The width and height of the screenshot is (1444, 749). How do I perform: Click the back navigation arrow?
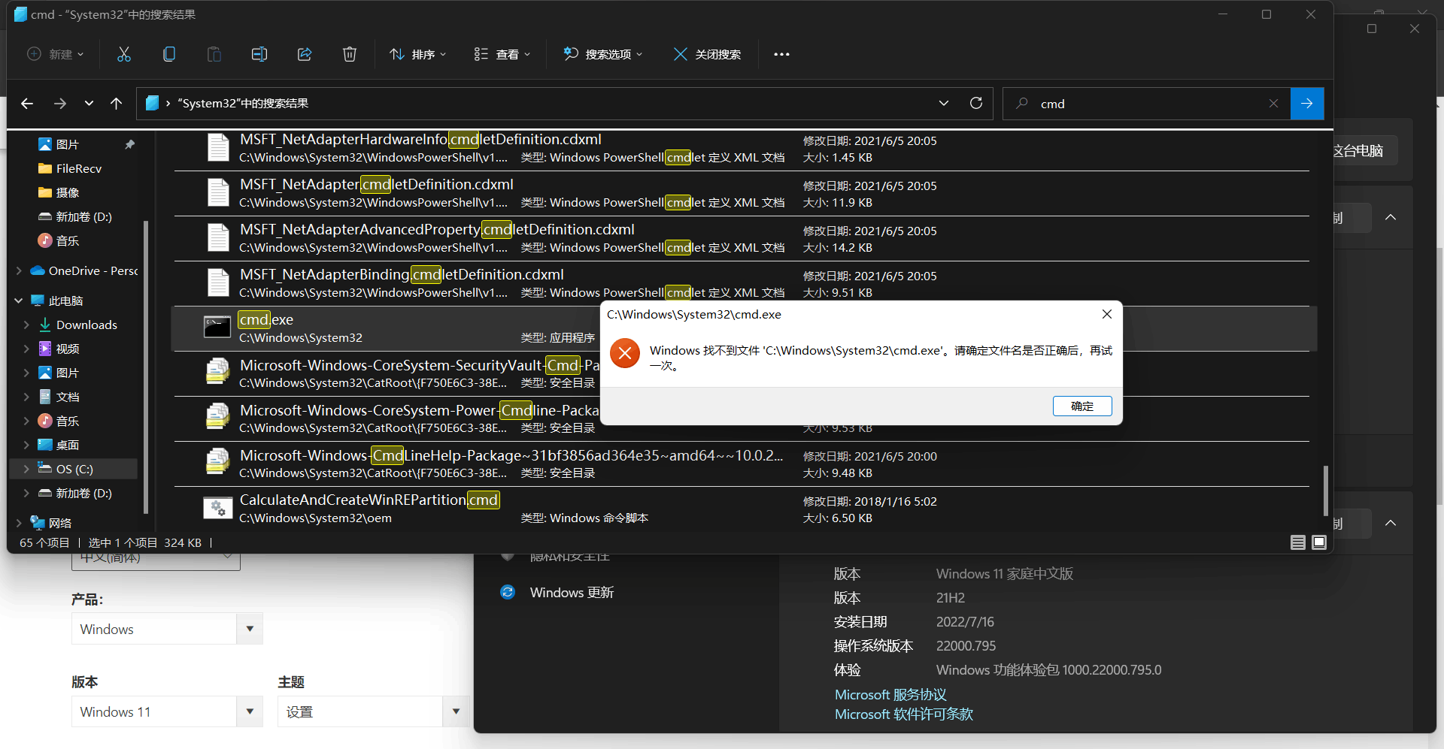27,103
